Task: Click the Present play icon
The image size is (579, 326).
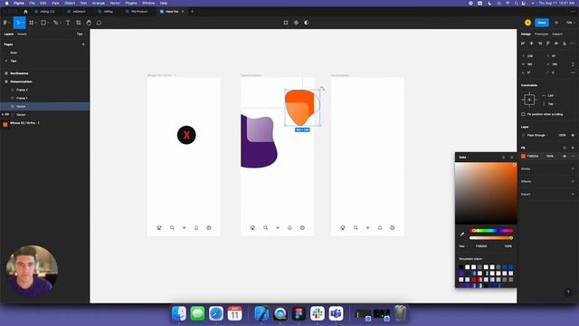Action: pos(556,23)
